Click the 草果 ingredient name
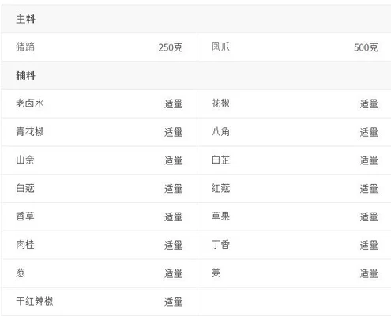Image resolution: width=391 pixels, height=316 pixels. [x=220, y=216]
